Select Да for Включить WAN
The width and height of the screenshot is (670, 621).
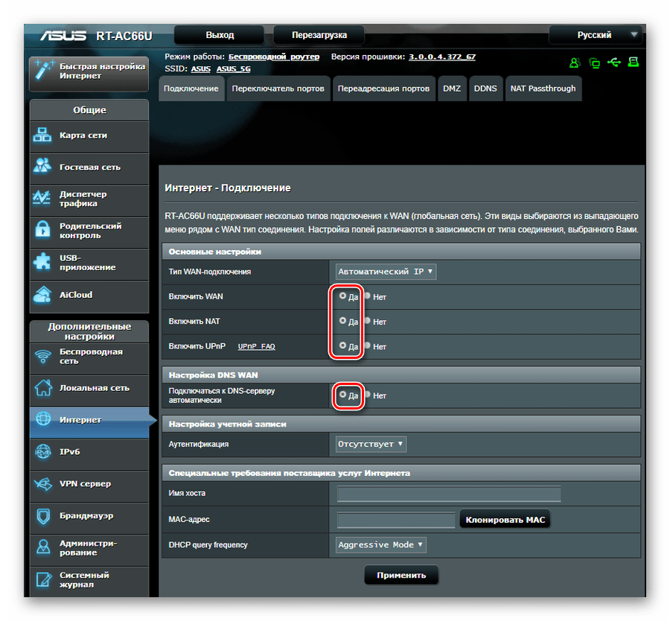tap(342, 296)
